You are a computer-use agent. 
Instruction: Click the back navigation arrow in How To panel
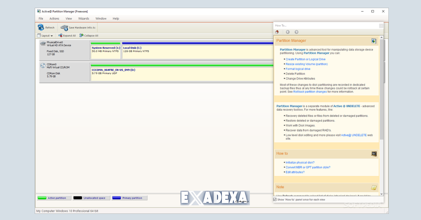point(288,32)
